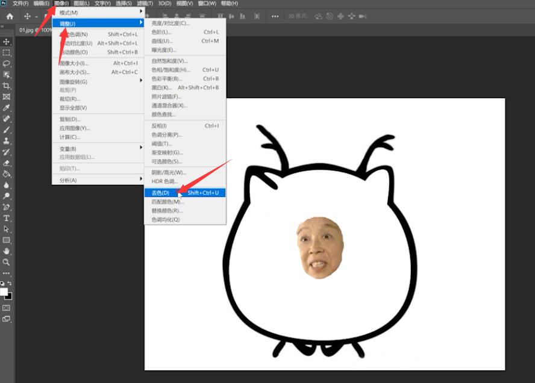535x383 pixels.
Task: Select the Zoom tool
Action: click(6, 262)
